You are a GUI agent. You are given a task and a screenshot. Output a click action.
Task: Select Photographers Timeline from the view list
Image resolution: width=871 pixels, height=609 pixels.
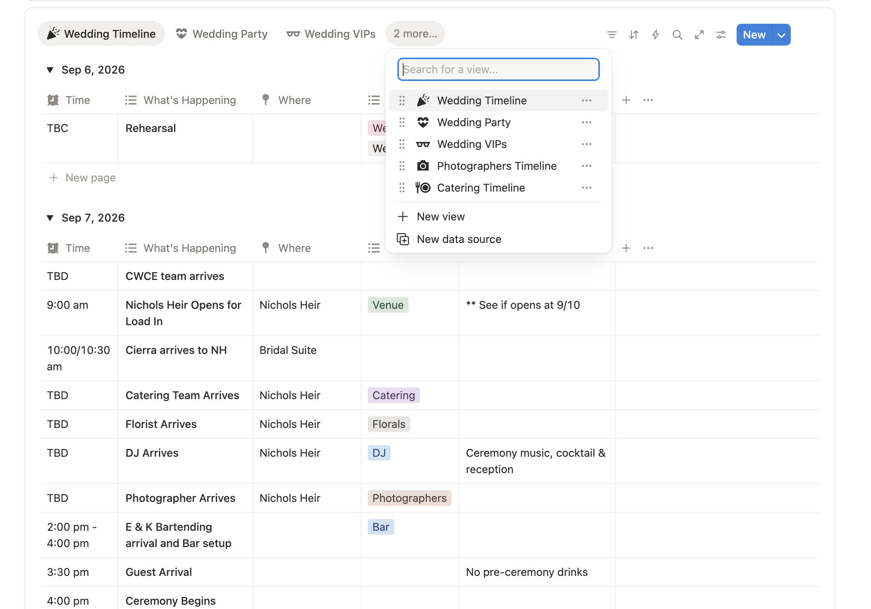coord(497,166)
